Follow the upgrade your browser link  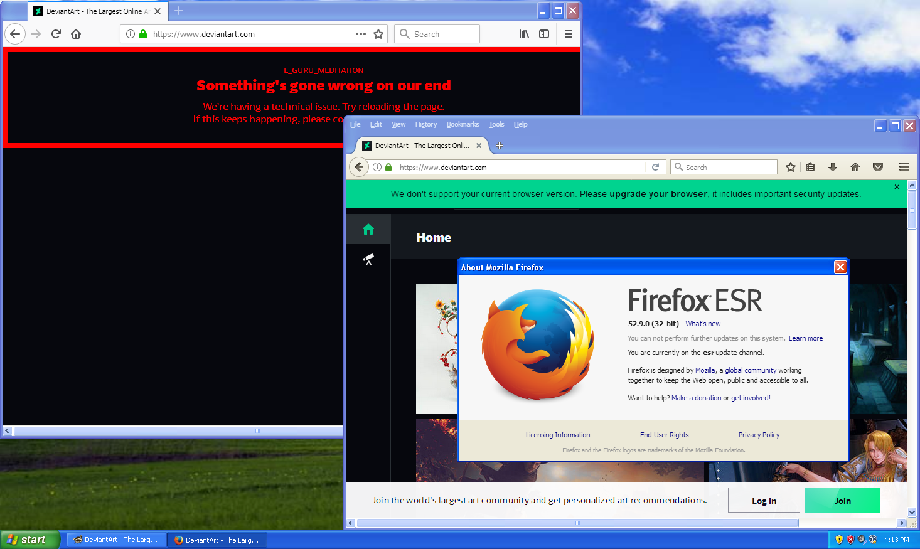pyautogui.click(x=657, y=194)
